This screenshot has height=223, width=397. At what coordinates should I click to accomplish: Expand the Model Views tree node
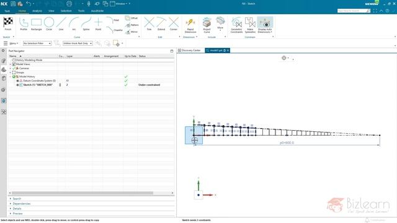click(11, 64)
